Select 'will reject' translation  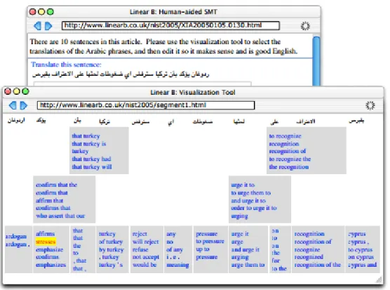[145, 242]
